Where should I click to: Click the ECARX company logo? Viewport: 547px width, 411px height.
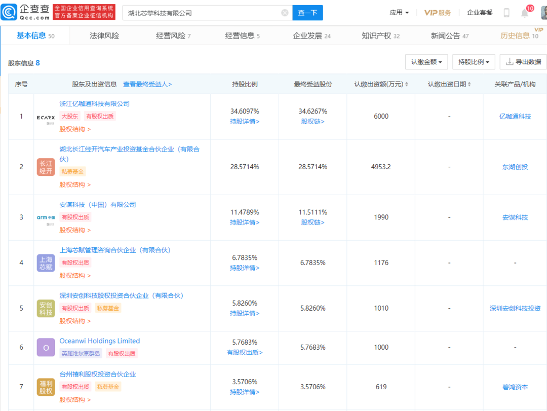click(x=46, y=119)
